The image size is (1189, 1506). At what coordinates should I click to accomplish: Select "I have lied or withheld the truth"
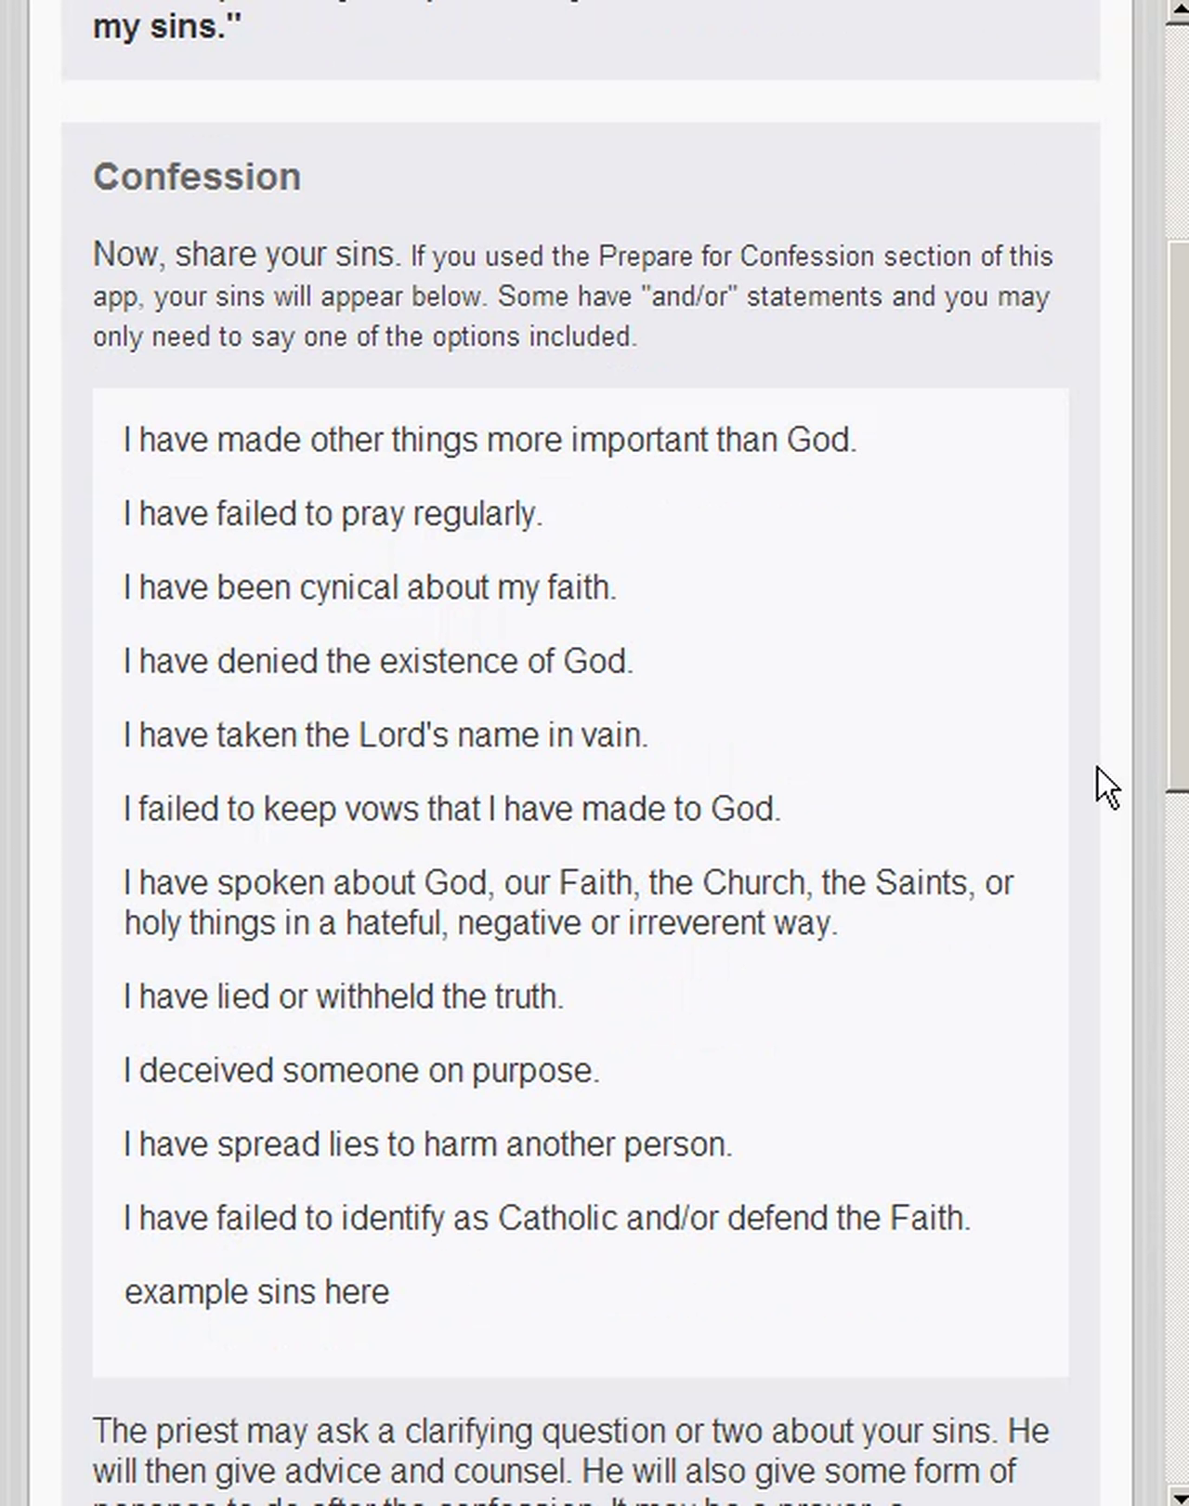343,996
